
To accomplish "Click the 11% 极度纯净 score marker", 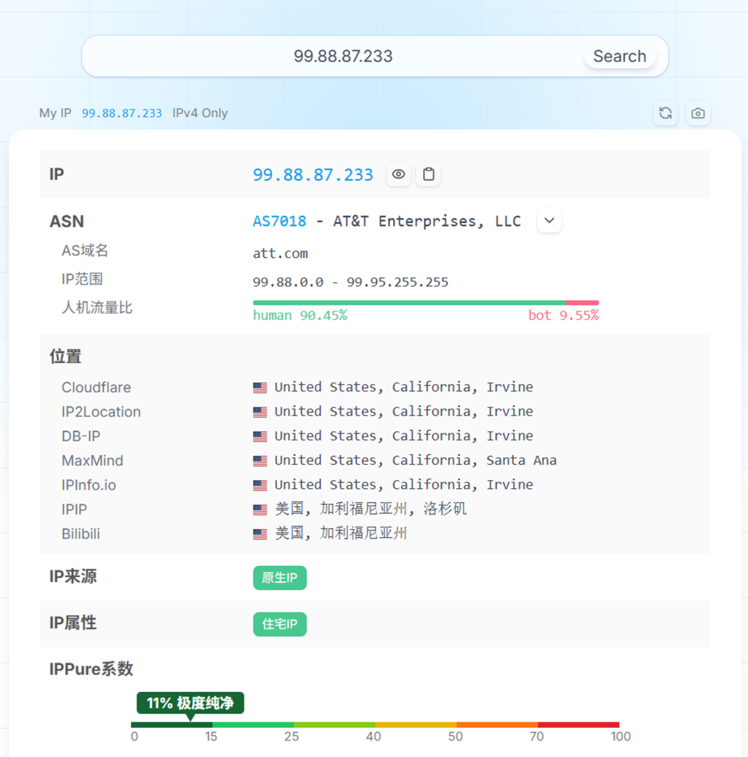I will [190, 703].
